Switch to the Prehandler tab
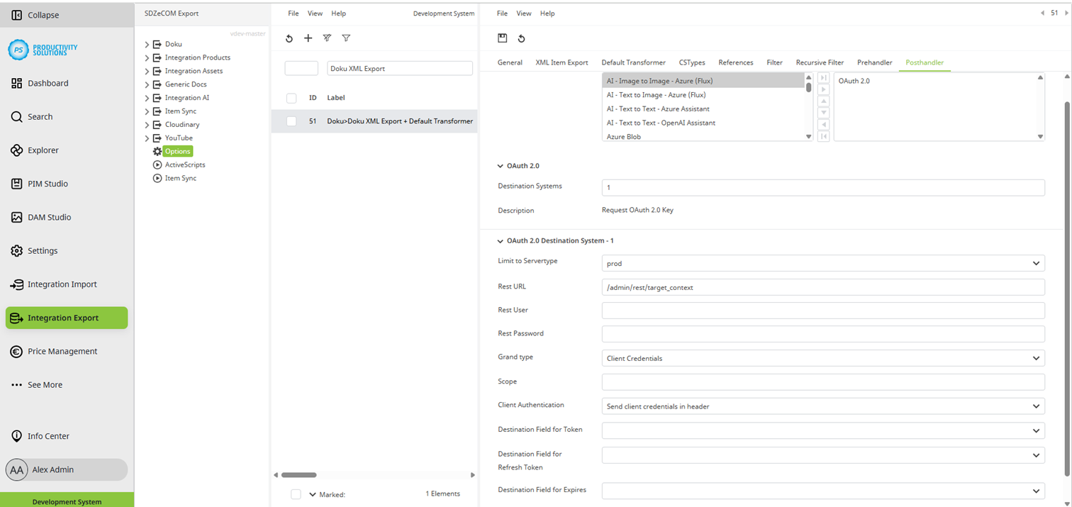The height and width of the screenshot is (507, 1072). point(874,62)
